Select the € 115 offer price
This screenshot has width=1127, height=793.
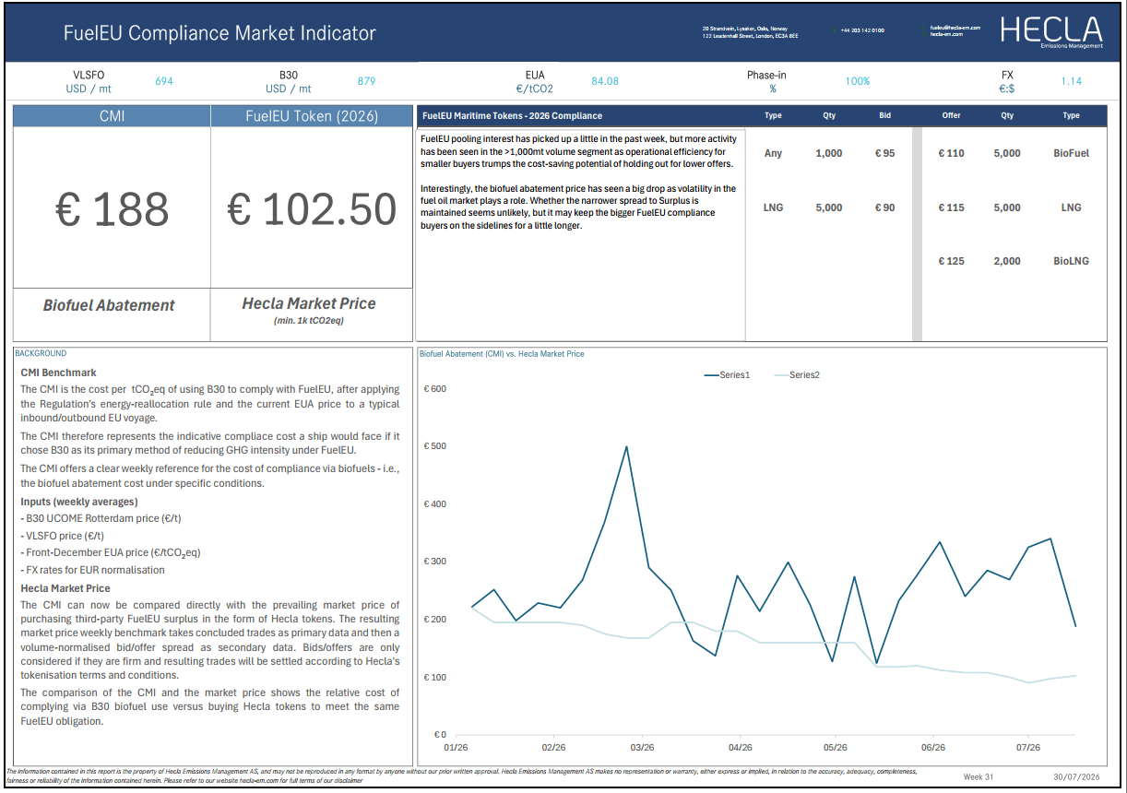click(951, 207)
